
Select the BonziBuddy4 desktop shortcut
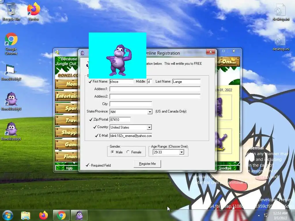[x=11, y=132]
